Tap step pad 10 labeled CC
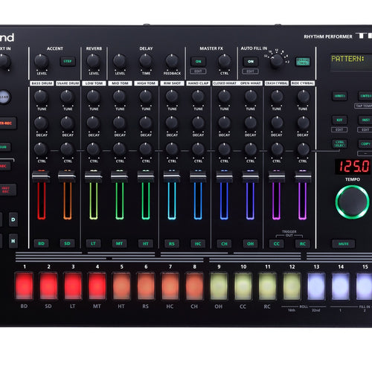Screen dimensions: 372x372 click(243, 286)
